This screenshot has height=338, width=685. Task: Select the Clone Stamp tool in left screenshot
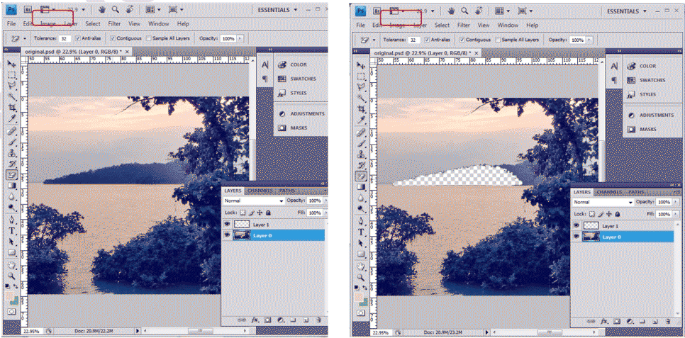(x=12, y=153)
